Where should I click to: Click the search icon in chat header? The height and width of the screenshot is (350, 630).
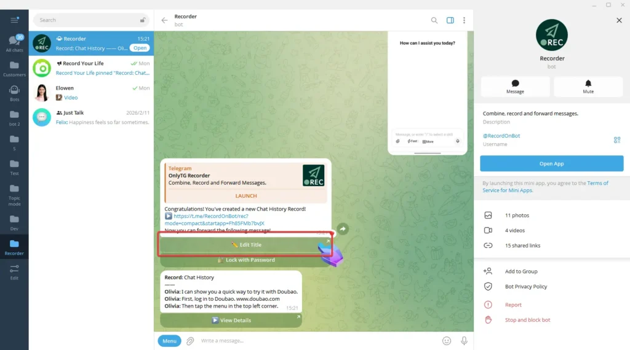click(434, 20)
